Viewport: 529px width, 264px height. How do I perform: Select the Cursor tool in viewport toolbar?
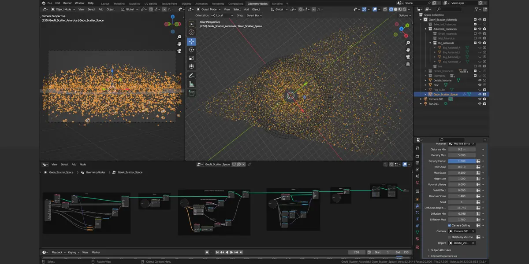[x=191, y=33]
